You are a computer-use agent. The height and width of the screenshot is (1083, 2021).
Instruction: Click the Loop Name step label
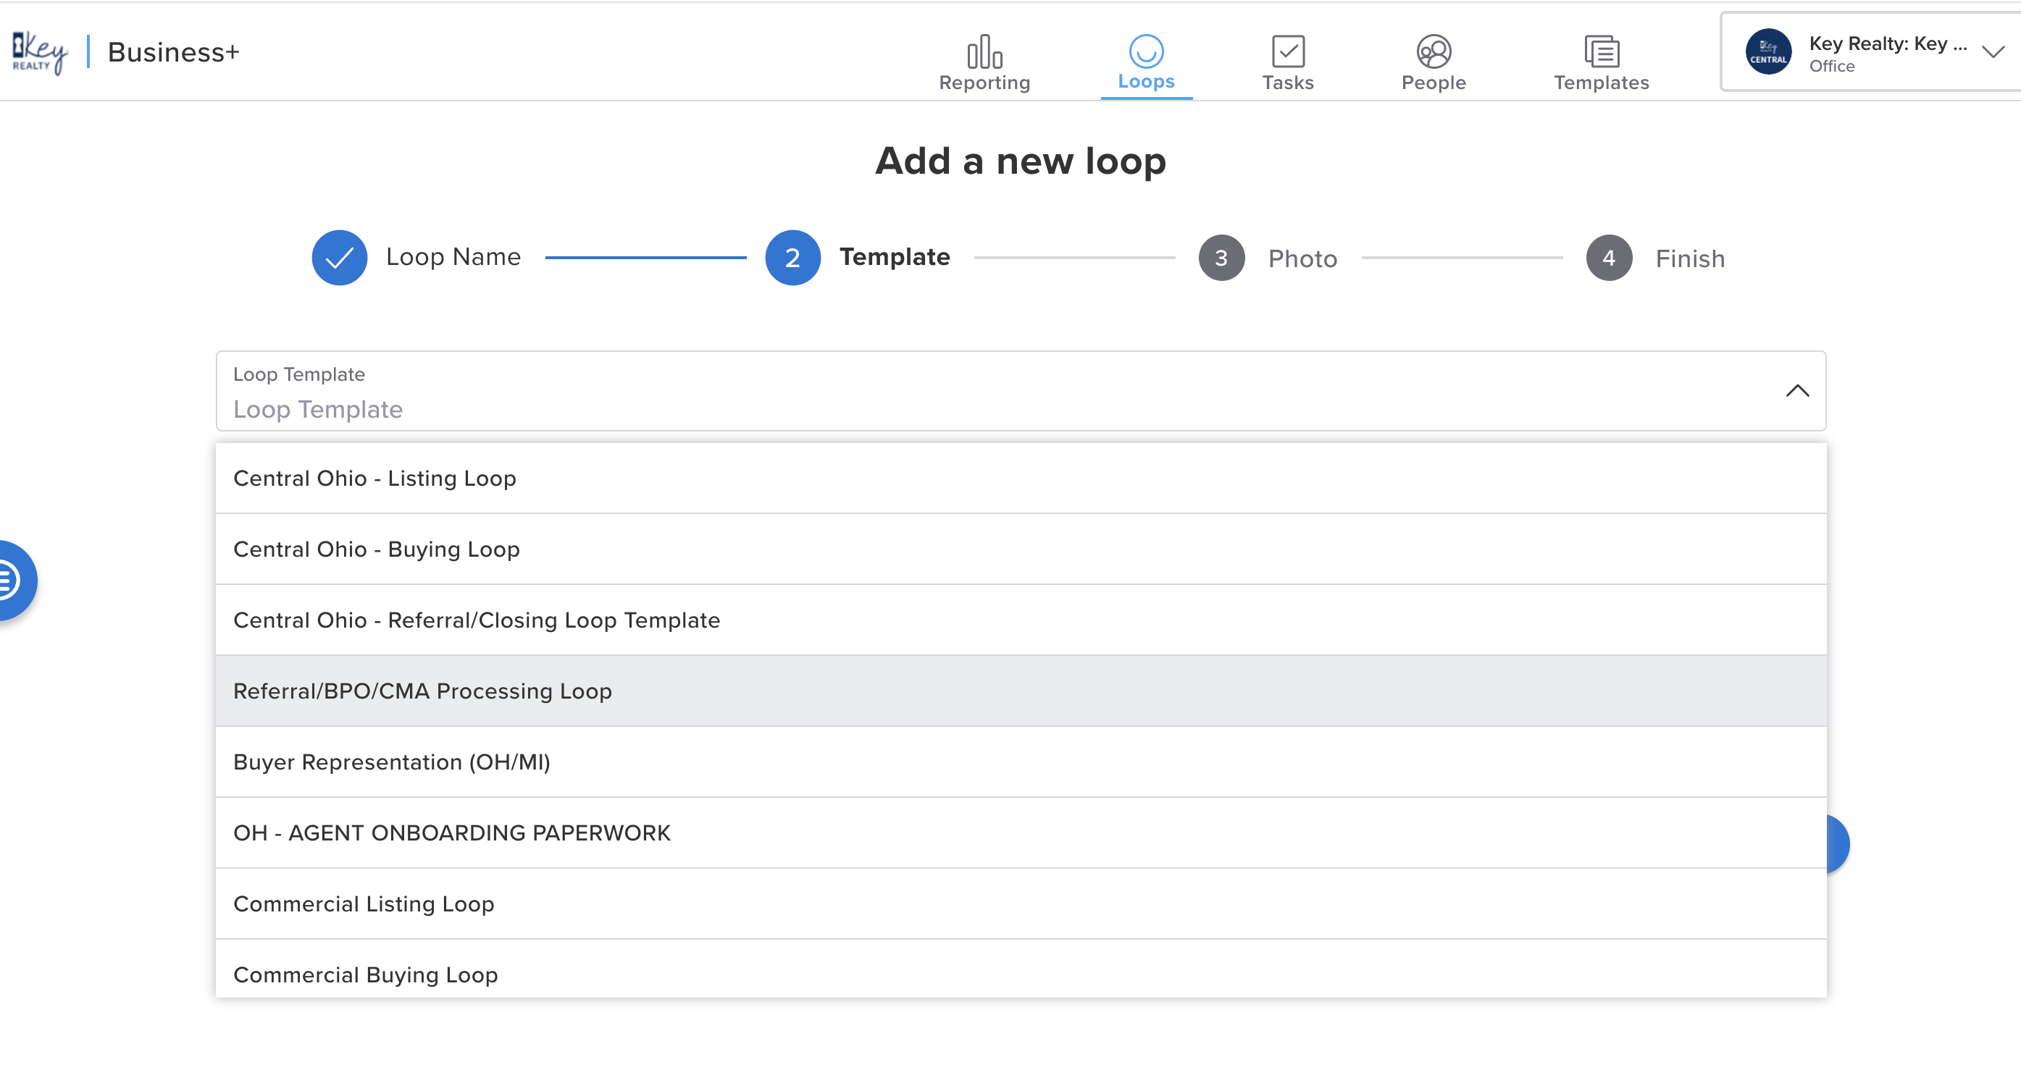453,257
